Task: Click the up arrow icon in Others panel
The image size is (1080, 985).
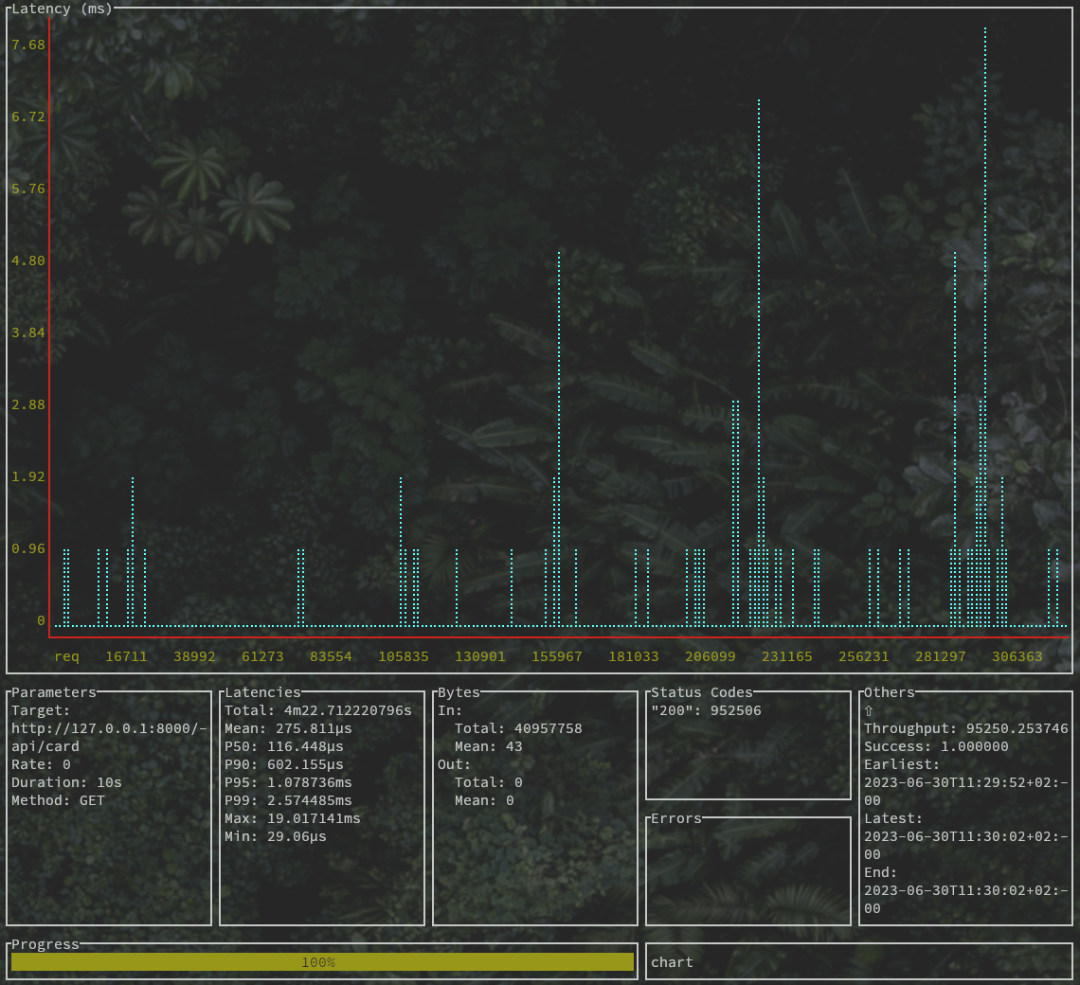Action: tap(869, 711)
